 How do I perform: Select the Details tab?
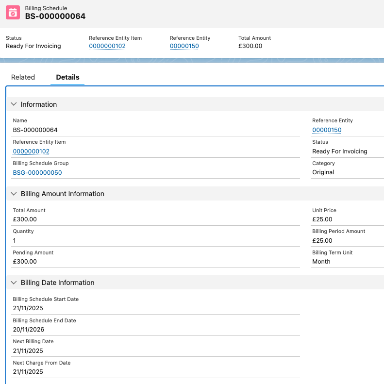(67, 77)
